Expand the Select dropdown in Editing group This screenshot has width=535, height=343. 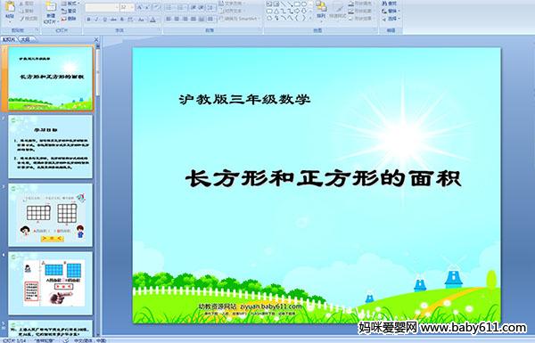[x=391, y=19]
